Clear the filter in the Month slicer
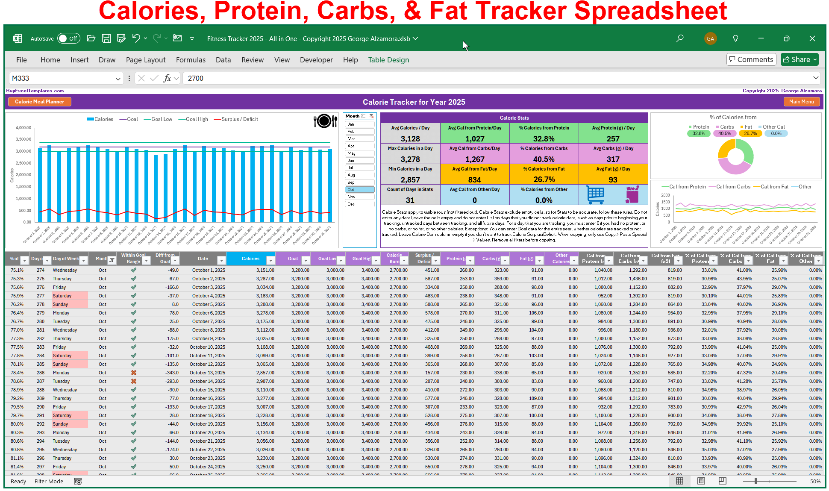Image resolution: width=829 pixels, height=491 pixels. click(x=371, y=116)
